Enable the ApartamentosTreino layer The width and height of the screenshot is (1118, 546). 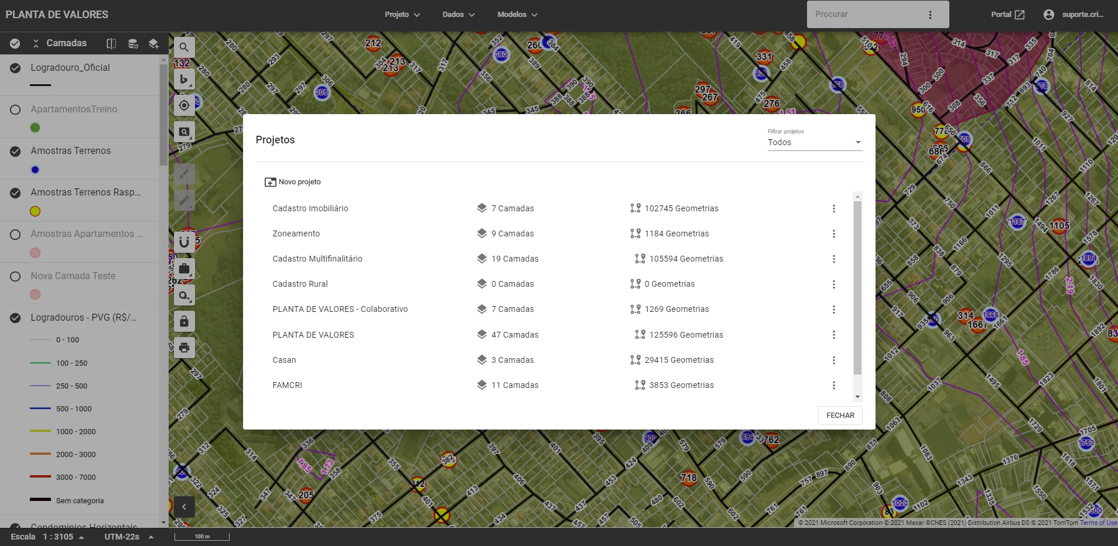(x=15, y=109)
